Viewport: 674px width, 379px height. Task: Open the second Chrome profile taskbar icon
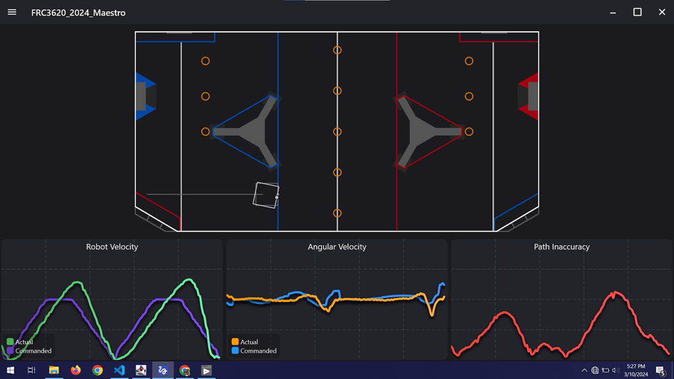click(185, 370)
